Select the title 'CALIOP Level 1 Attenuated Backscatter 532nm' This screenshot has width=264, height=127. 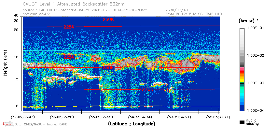click(74, 4)
